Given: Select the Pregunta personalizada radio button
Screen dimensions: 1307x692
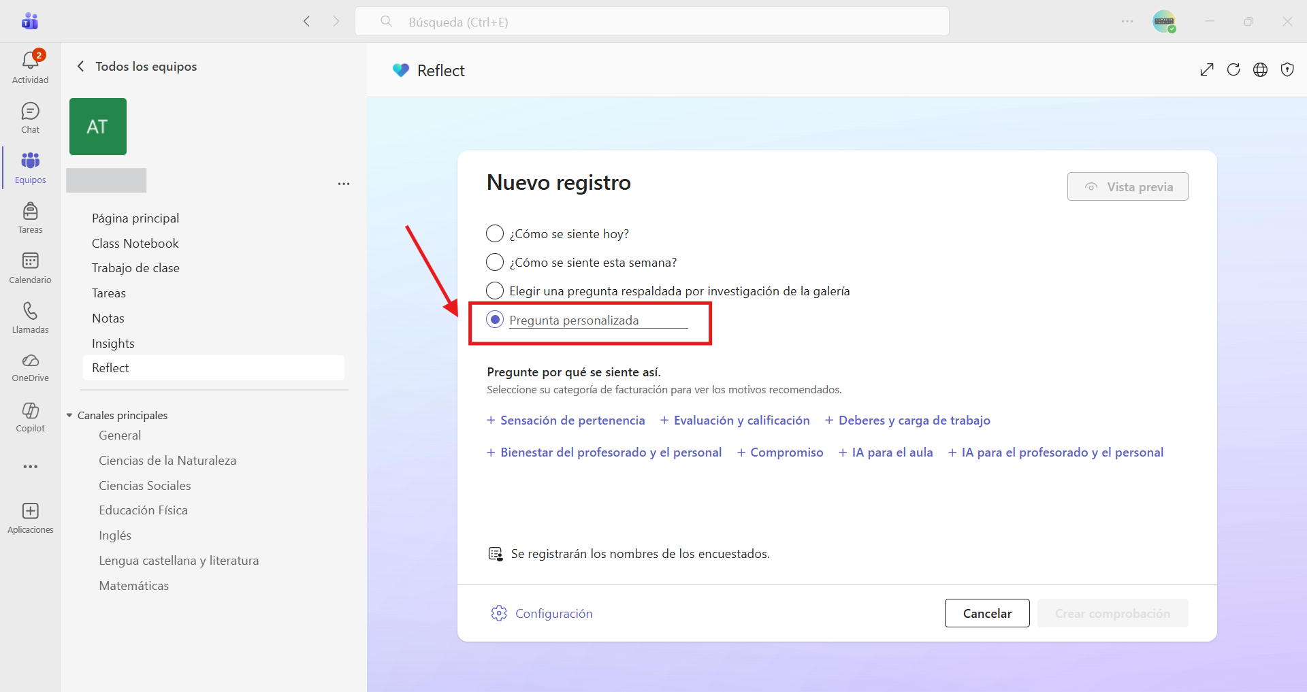Looking at the screenshot, I should 495,320.
